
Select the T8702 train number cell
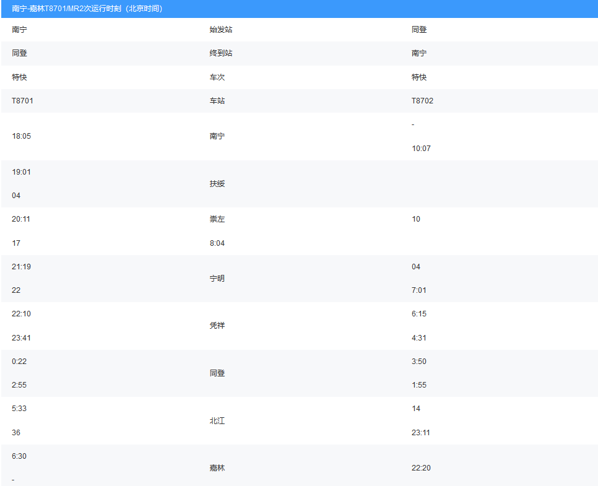pyautogui.click(x=422, y=101)
